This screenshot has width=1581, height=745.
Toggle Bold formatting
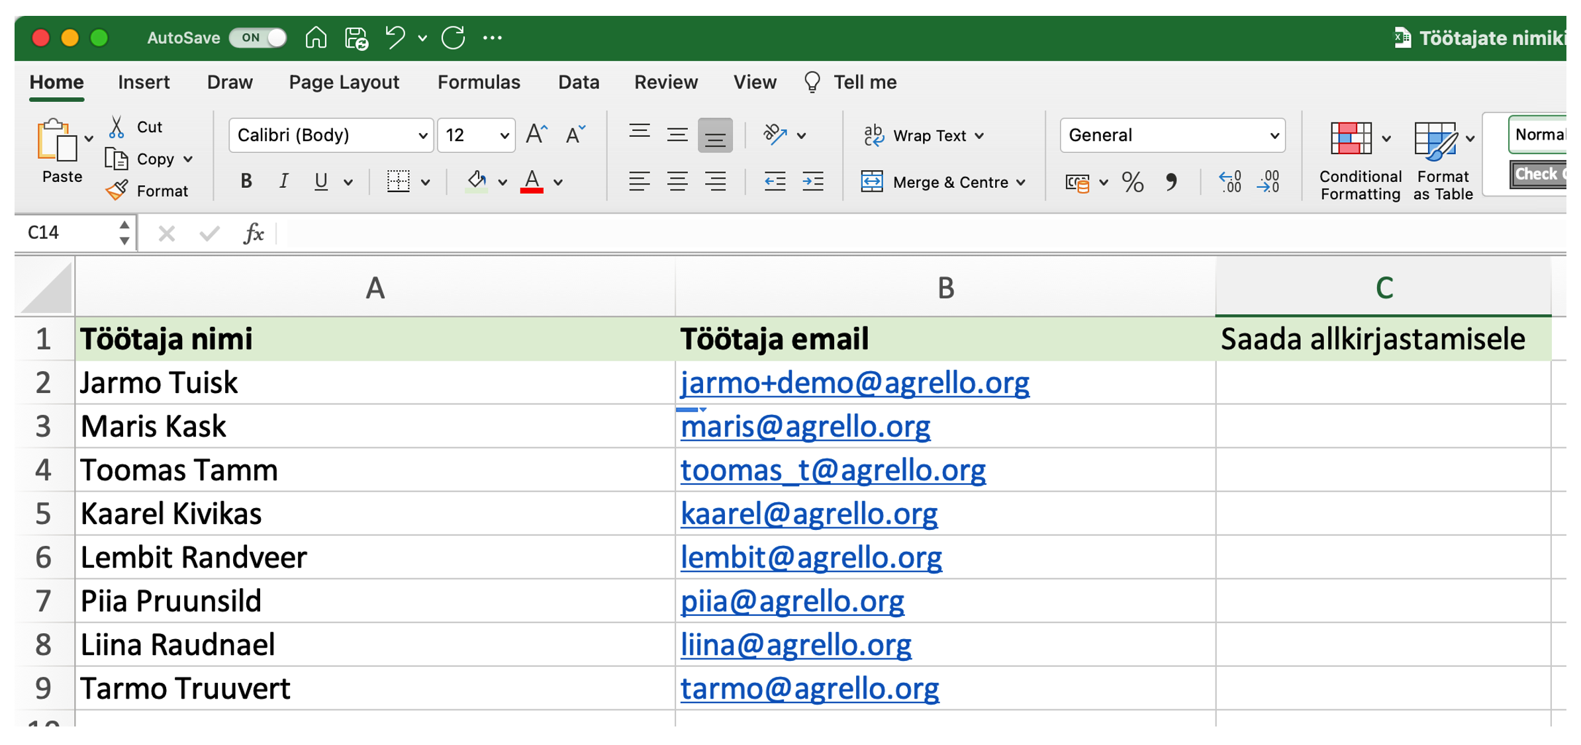tap(246, 181)
